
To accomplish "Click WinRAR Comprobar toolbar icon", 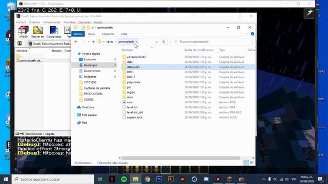I will [x=54, y=32].
